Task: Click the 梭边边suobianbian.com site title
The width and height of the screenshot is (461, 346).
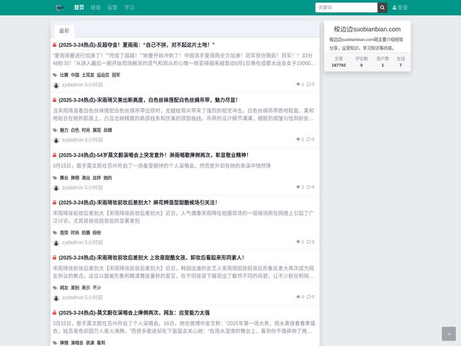Action: point(368,29)
